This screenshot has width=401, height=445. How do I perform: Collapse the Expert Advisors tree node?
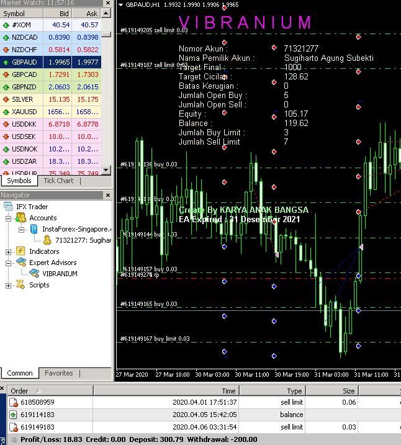click(x=8, y=263)
